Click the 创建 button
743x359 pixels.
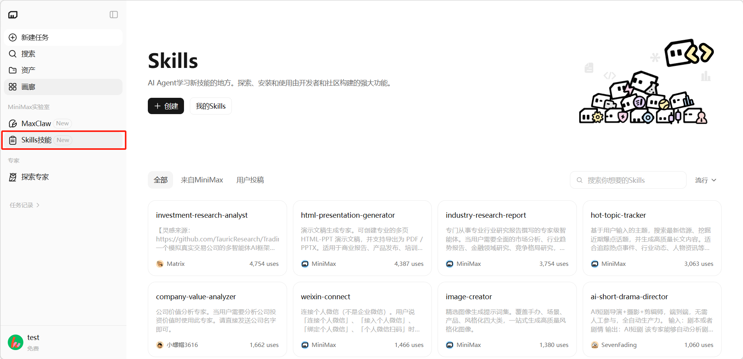coord(166,106)
